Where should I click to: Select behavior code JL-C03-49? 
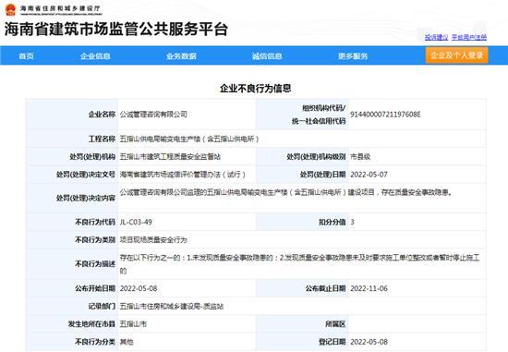[136, 222]
